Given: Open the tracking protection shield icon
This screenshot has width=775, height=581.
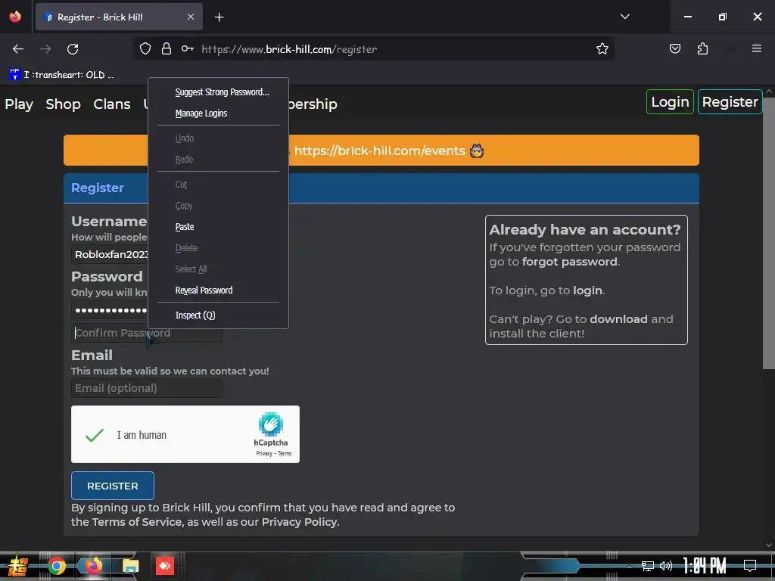Looking at the screenshot, I should coord(145,48).
